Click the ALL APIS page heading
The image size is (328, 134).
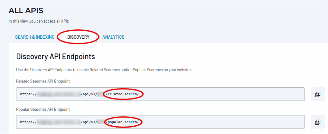tap(26, 11)
